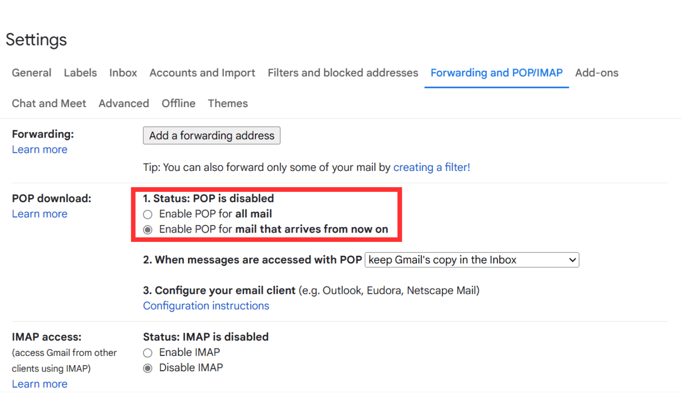
Task: Switch to the Inbox tab
Action: (x=123, y=73)
